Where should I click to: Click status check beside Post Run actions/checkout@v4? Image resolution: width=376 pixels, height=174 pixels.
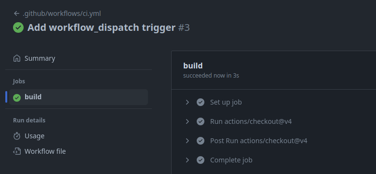pos(201,141)
